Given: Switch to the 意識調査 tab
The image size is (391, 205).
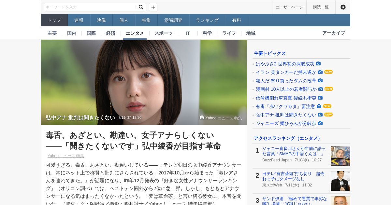Looking at the screenshot, I should click(173, 20).
